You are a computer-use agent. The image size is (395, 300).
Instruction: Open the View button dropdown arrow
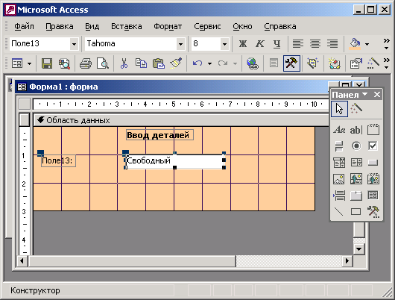30,63
